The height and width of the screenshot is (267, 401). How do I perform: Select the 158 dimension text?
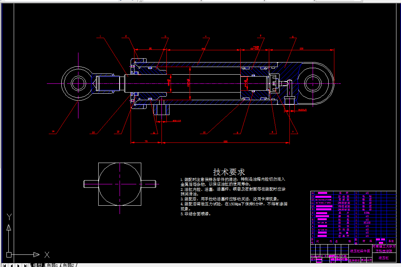(x=301, y=48)
